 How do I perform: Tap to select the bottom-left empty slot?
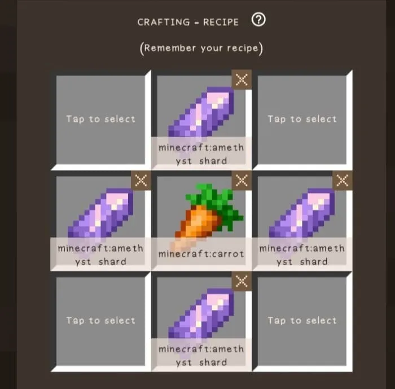(101, 322)
